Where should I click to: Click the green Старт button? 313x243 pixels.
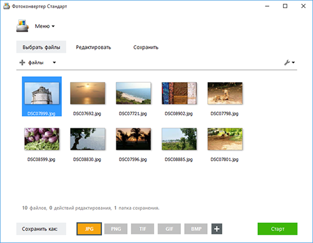click(x=277, y=229)
